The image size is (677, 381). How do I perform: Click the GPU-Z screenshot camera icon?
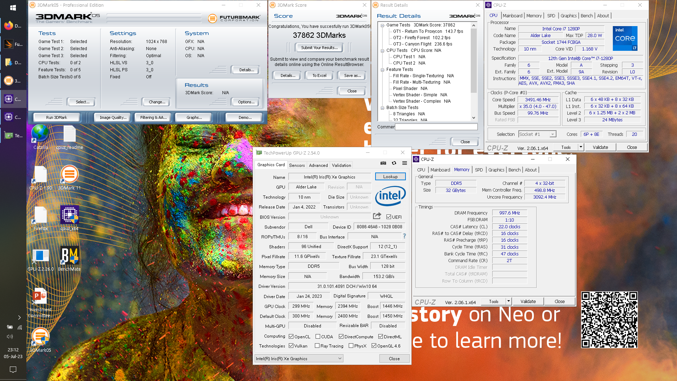coord(383,163)
